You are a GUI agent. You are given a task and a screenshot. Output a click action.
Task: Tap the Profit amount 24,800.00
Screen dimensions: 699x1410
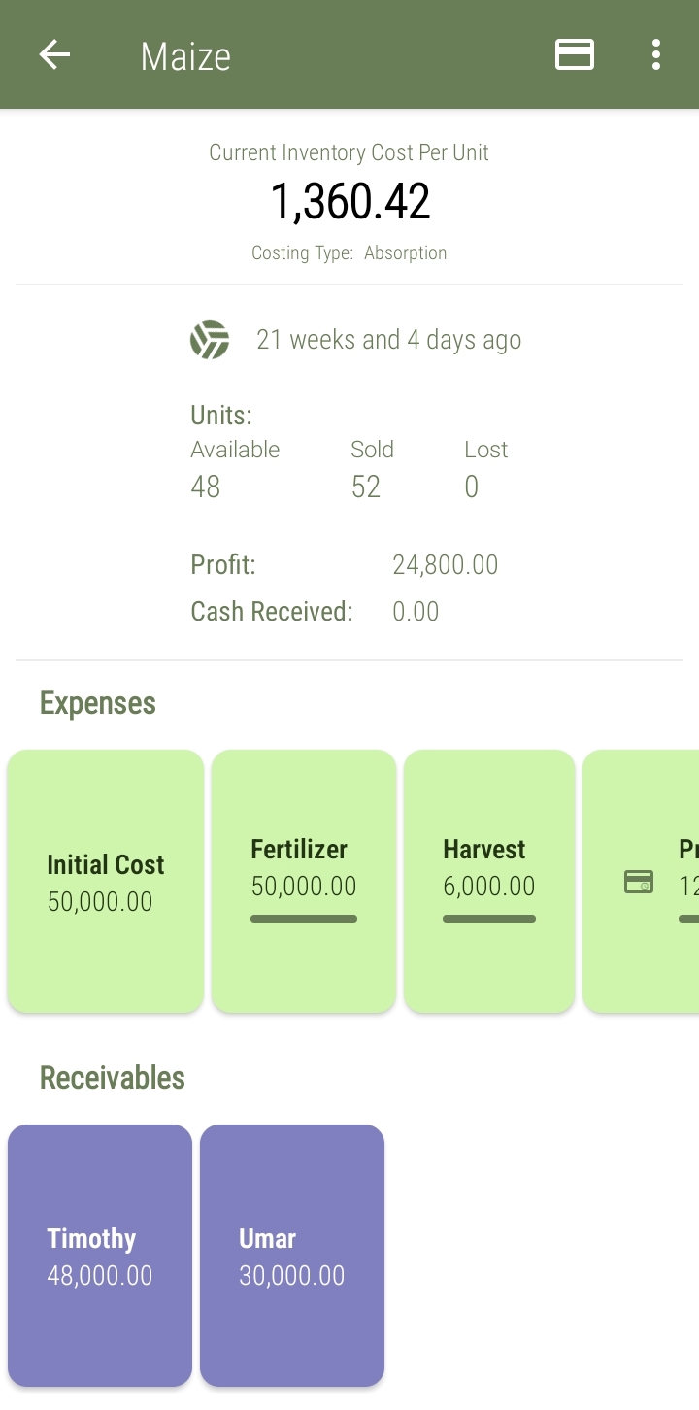pos(445,565)
